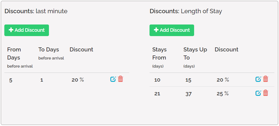Edit the 21 to 37 days stay discount

click(258, 93)
